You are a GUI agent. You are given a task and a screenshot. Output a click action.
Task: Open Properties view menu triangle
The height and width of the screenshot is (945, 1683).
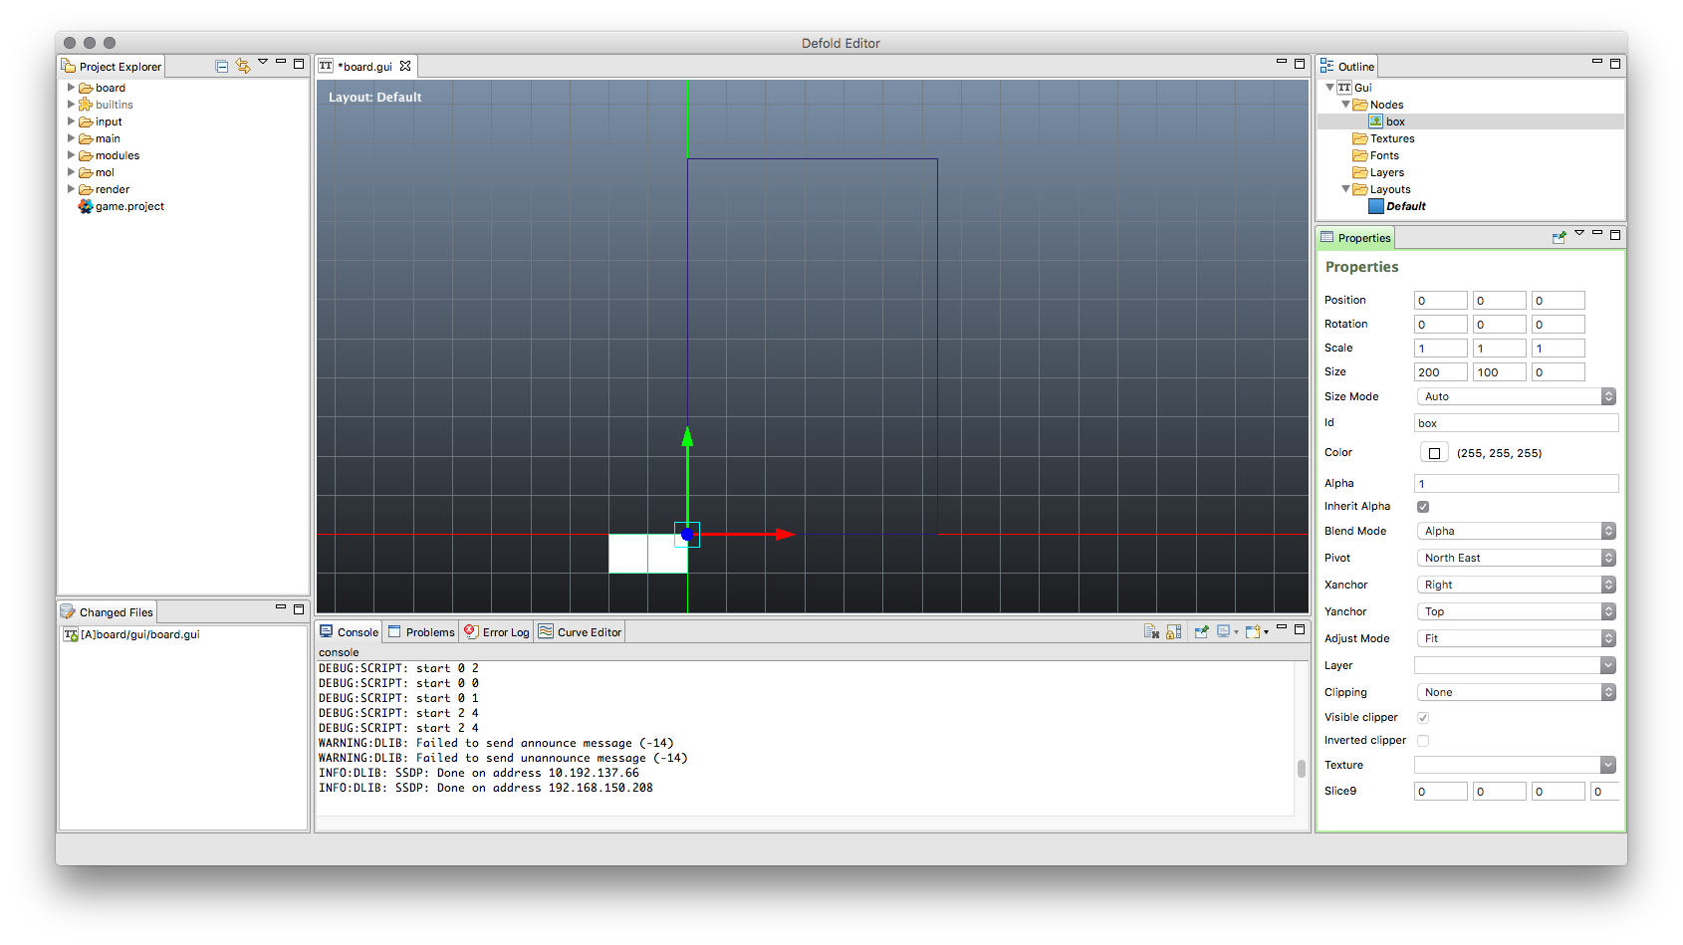click(x=1579, y=233)
